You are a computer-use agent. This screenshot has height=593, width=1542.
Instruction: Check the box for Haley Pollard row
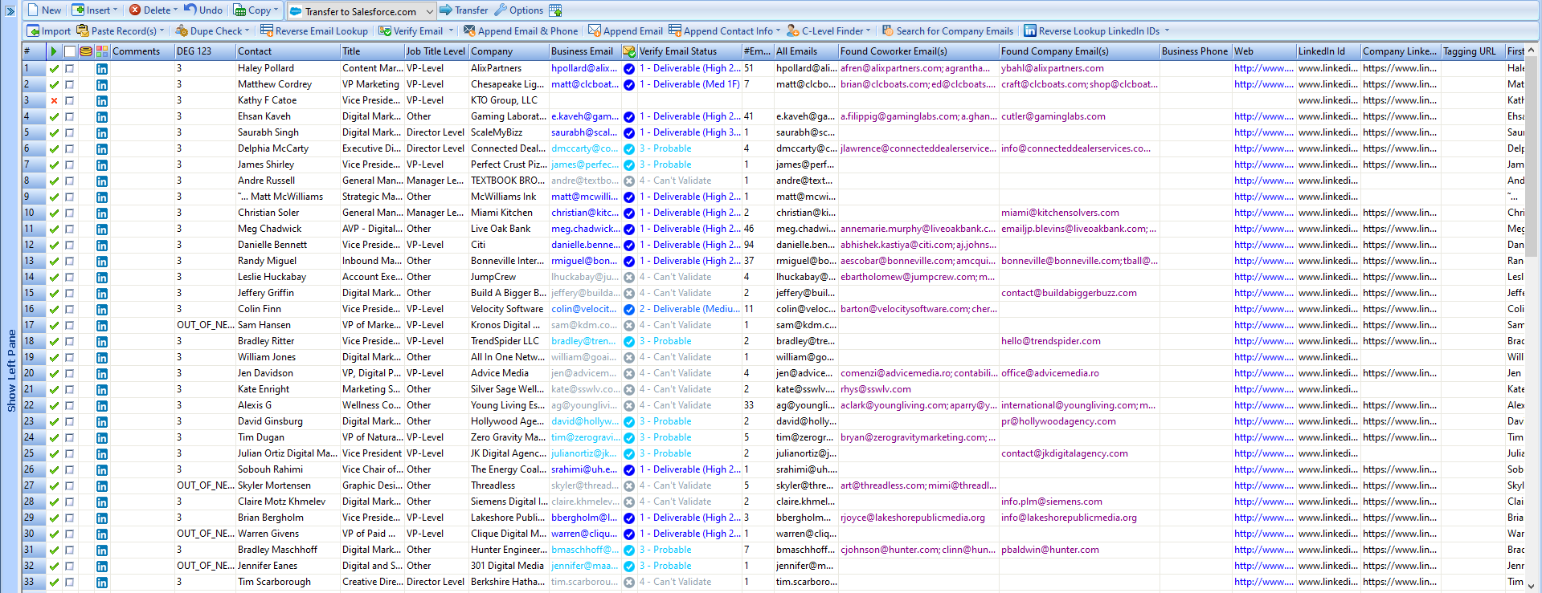coord(70,68)
